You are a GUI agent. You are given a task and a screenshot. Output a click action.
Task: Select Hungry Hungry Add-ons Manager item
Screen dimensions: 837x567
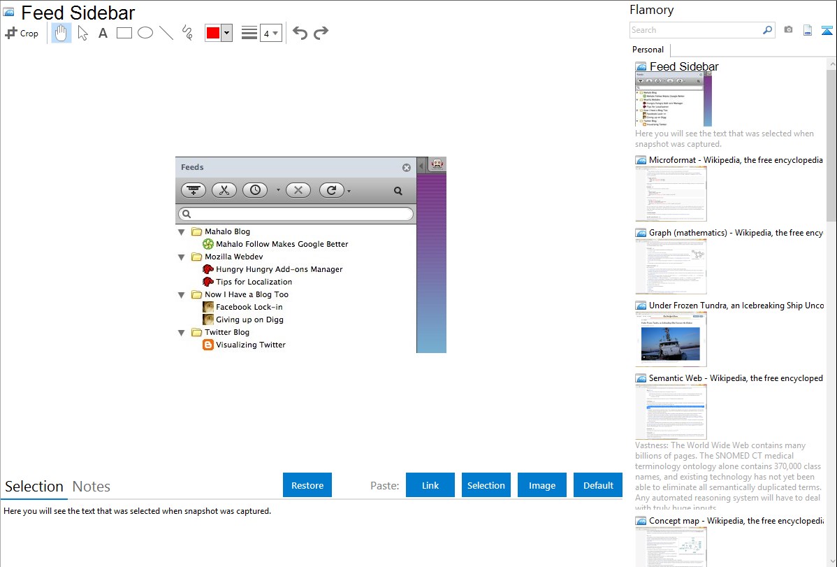pyautogui.click(x=272, y=269)
